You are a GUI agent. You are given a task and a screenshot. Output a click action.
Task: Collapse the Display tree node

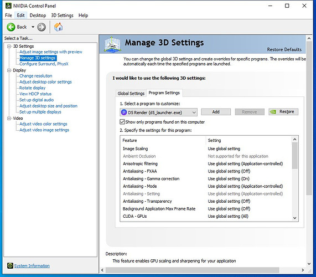tap(9, 70)
